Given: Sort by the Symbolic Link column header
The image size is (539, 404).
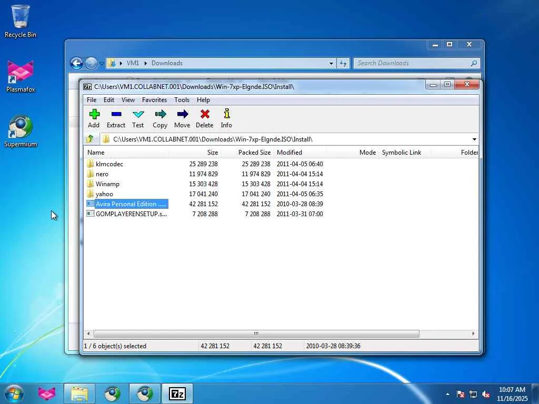Looking at the screenshot, I should pos(405,152).
